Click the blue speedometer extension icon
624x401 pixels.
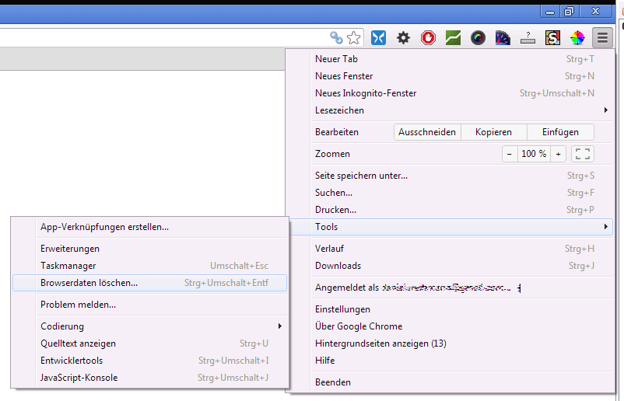click(503, 38)
